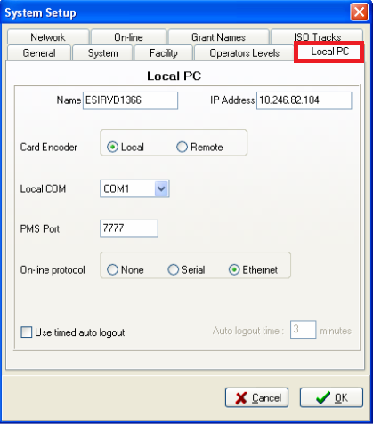The width and height of the screenshot is (373, 424).
Task: Go to the System tab
Action: click(x=102, y=53)
